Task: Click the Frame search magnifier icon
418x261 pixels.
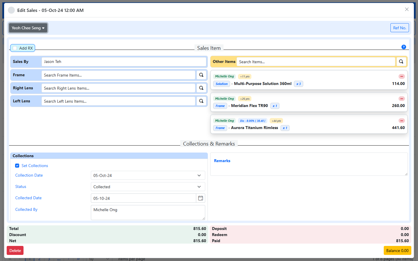Action: tap(201, 75)
